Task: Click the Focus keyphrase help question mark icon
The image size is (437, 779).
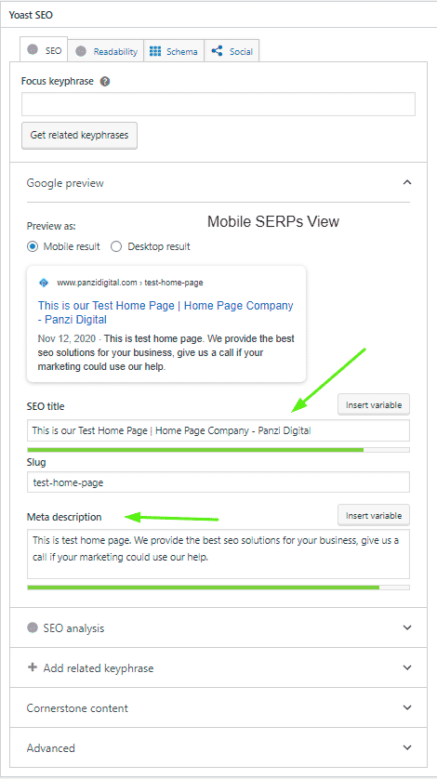Action: point(105,82)
